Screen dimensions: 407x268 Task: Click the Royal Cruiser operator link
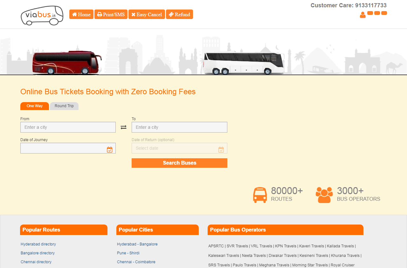343,265
